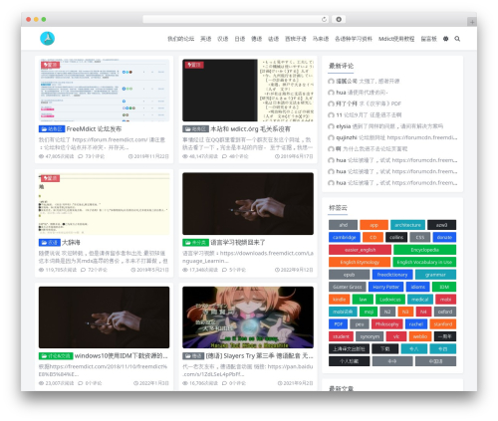The height and width of the screenshot is (421, 498).
Task: Select the Harry Potter tag
Action: [385, 287]
